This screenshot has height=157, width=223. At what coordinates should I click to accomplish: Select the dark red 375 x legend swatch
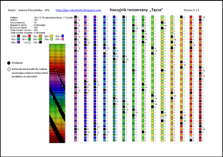19,36
